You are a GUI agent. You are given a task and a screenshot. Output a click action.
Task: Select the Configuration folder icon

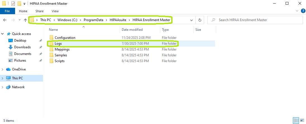pos(52,37)
